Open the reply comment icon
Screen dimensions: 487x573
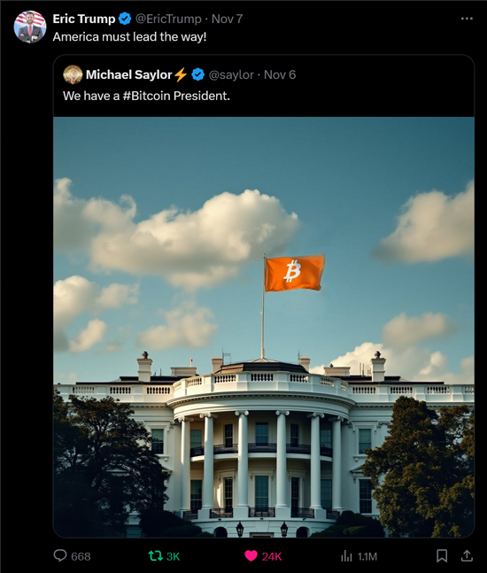coord(60,555)
